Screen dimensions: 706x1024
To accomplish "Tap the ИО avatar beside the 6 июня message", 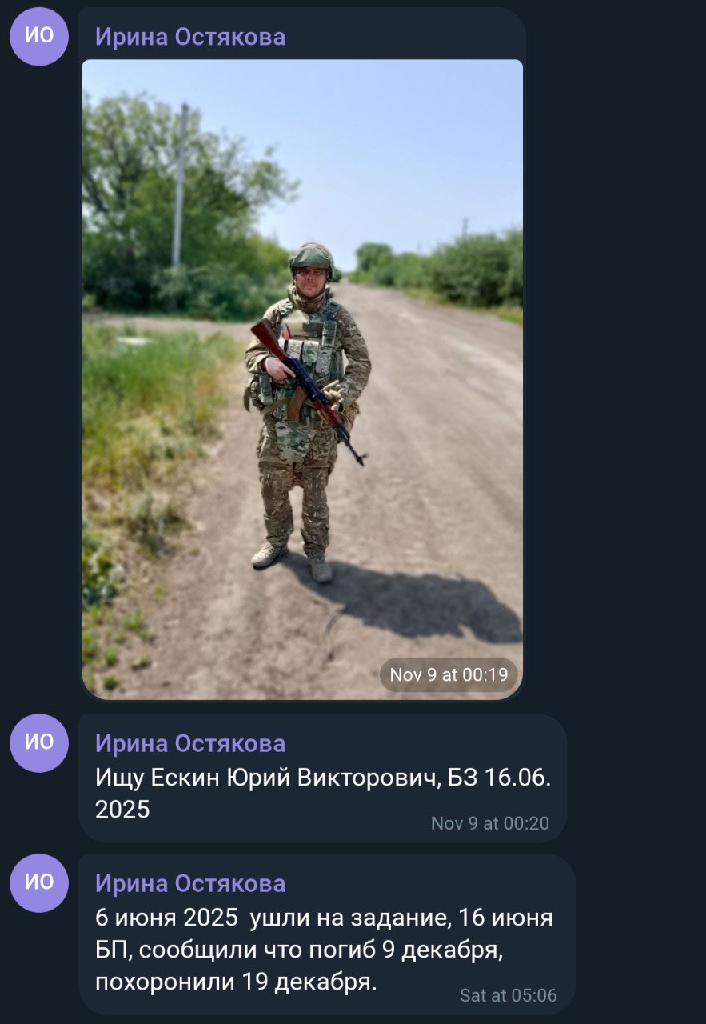I will 39,882.
